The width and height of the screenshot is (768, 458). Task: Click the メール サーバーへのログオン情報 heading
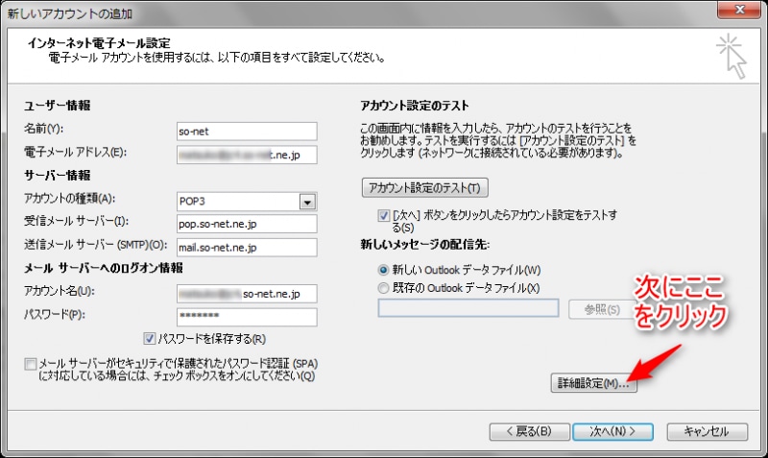(104, 268)
